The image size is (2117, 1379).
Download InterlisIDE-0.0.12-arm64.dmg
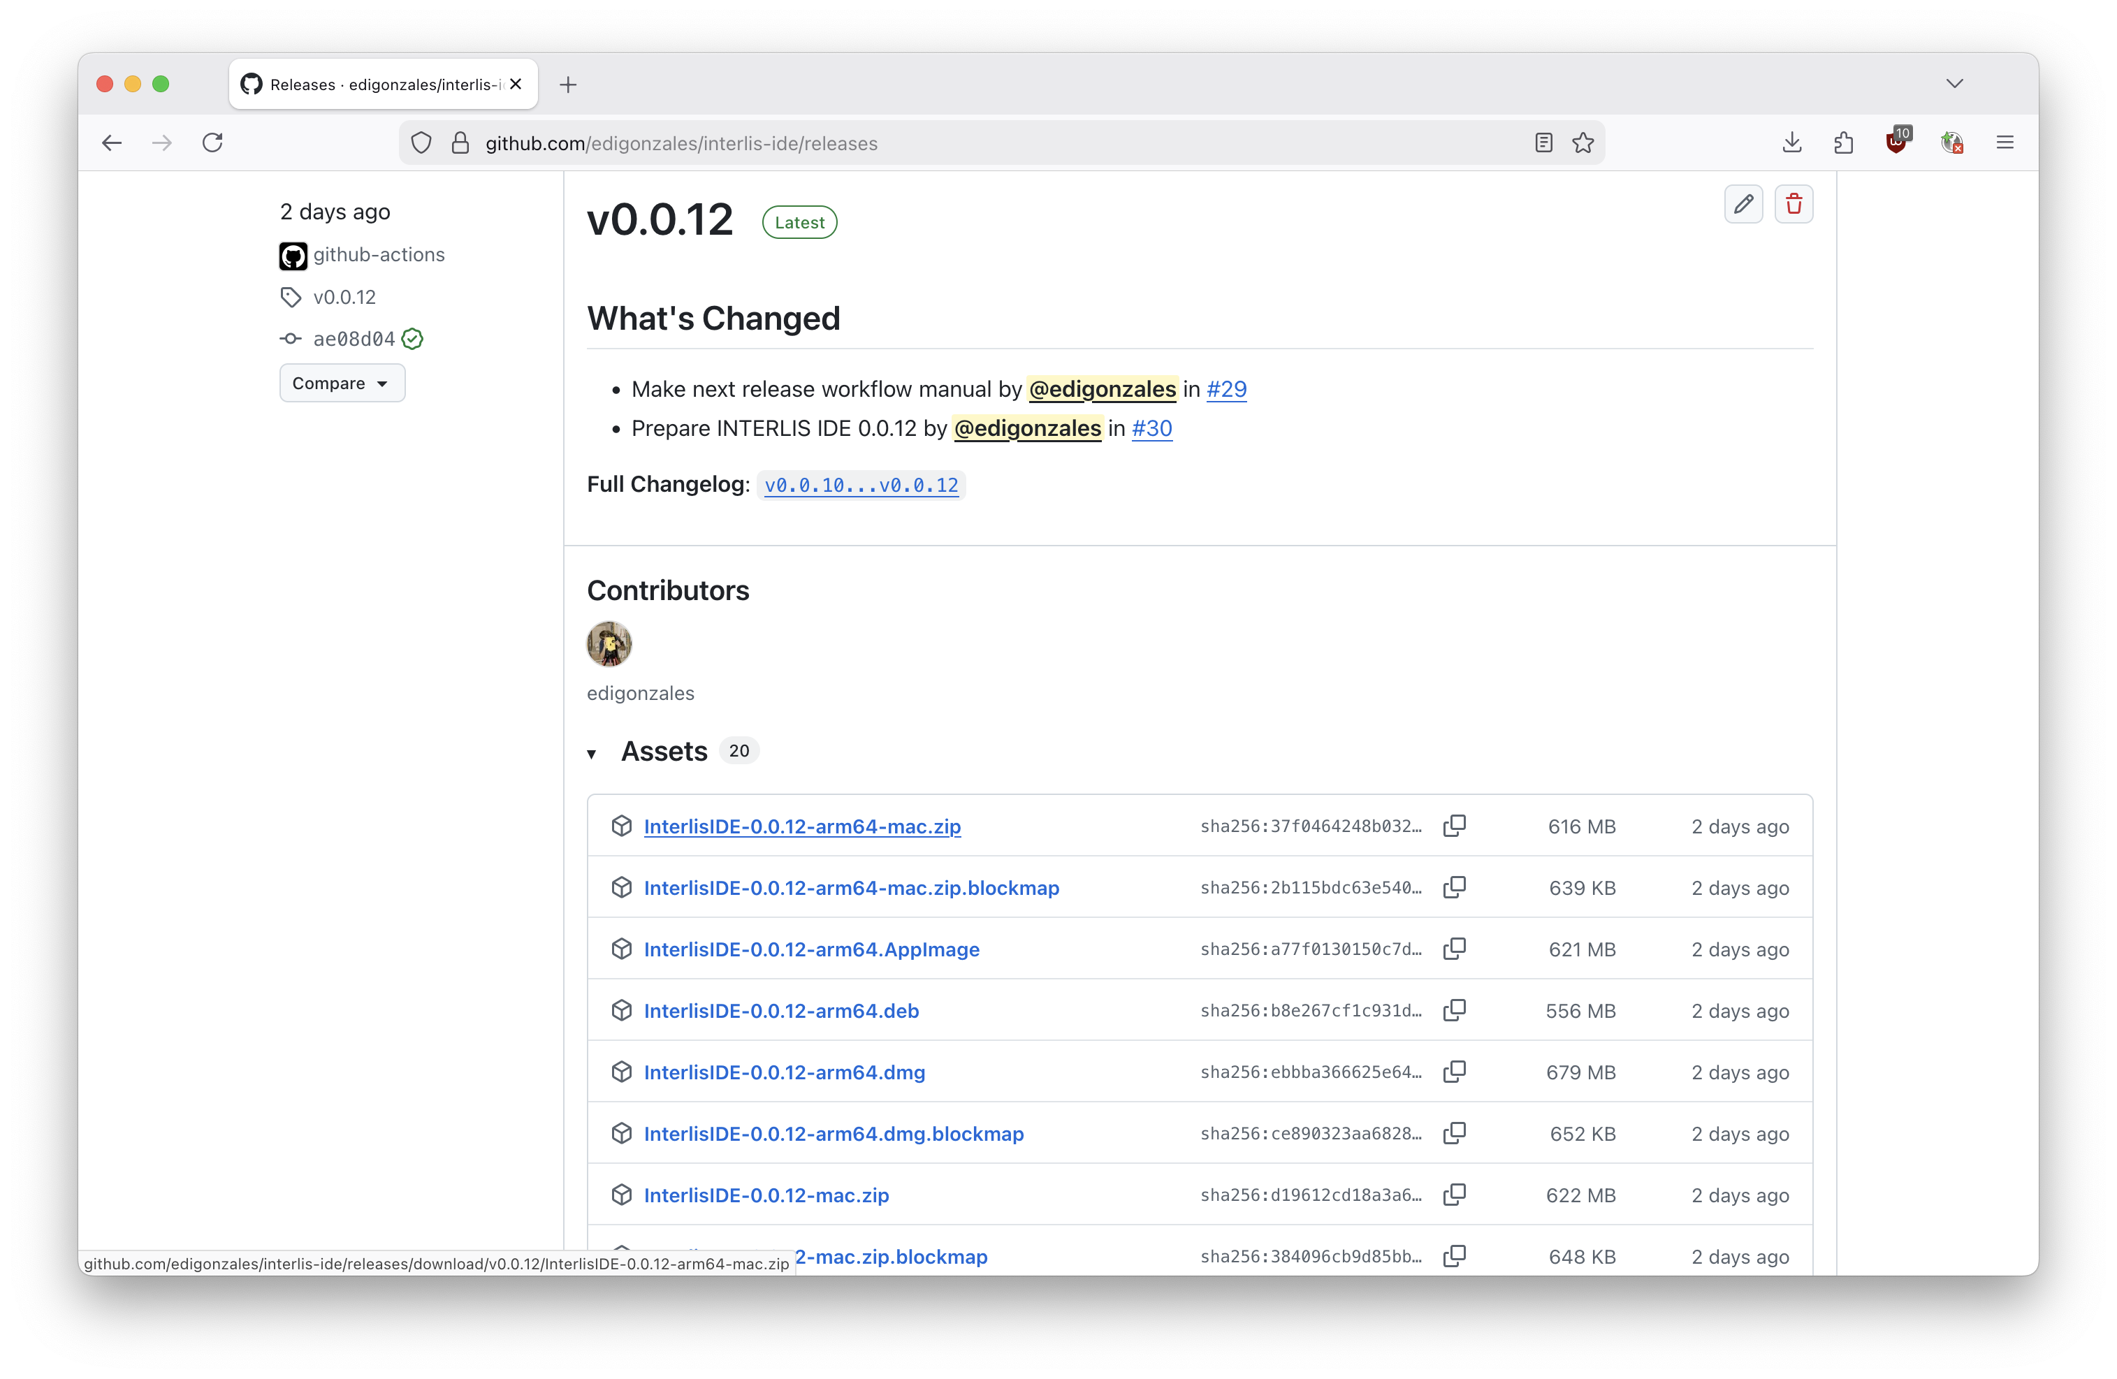(784, 1072)
